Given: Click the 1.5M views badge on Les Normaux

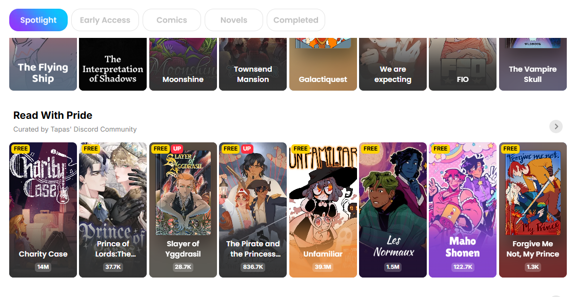Looking at the screenshot, I should click(x=393, y=267).
